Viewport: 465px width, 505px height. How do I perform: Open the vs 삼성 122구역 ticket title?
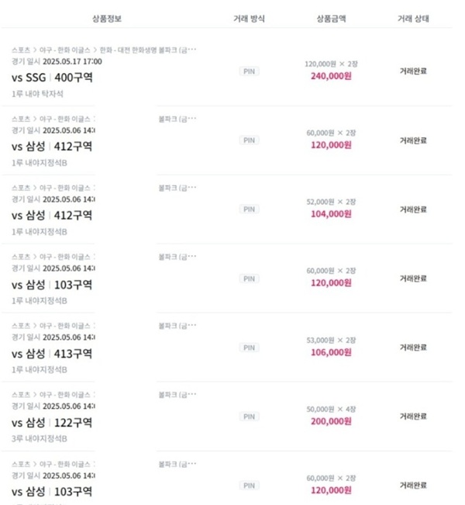tap(52, 423)
